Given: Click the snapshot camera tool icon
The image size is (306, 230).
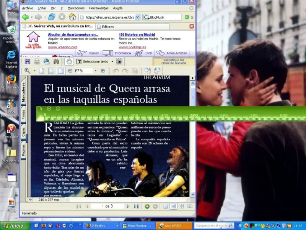Looking at the screenshot, I should tap(119, 61).
